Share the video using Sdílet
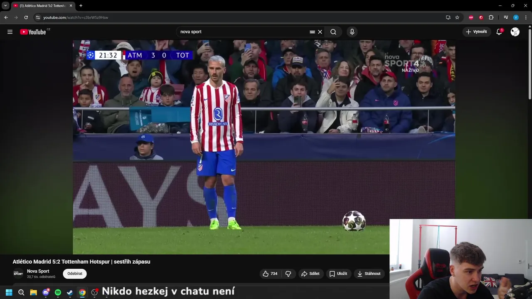 tap(310, 274)
